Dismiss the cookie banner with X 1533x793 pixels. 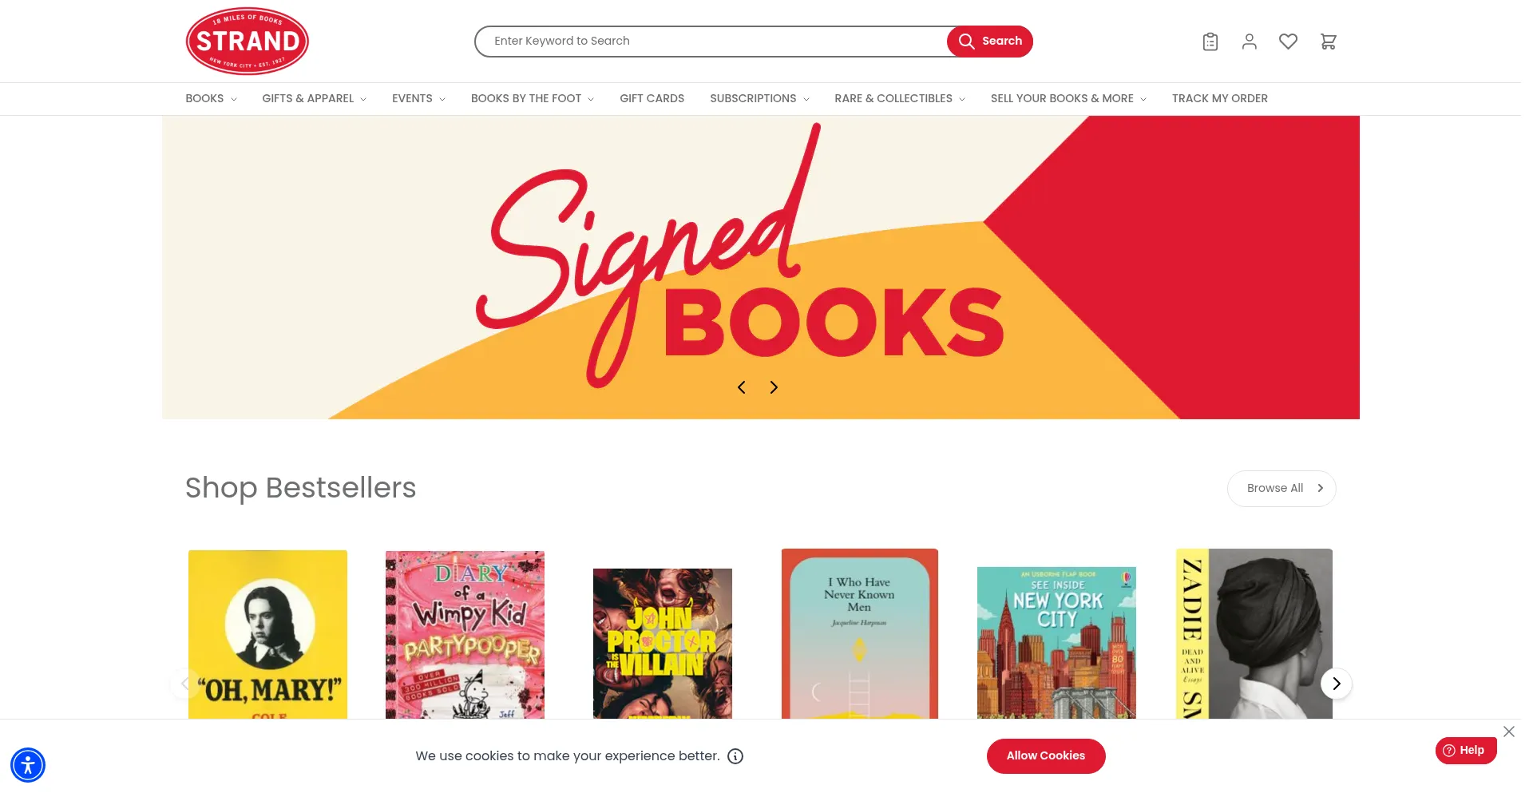(x=1508, y=732)
